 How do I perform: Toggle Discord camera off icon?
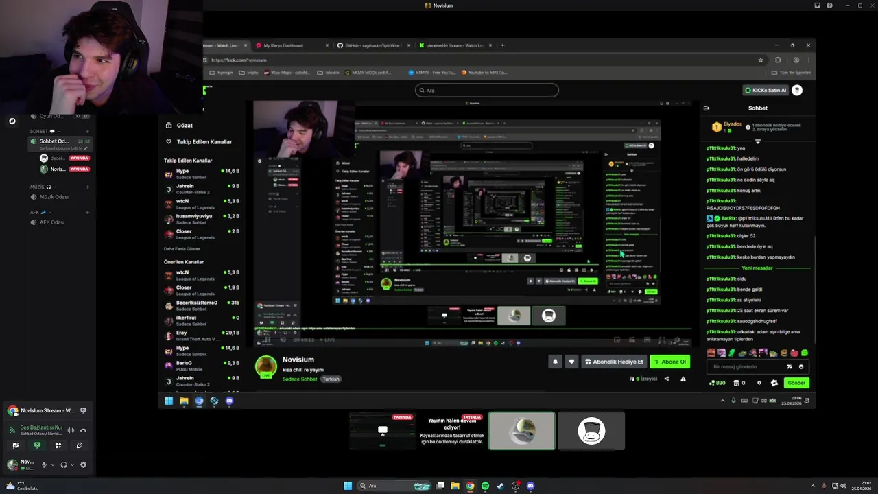[16, 445]
